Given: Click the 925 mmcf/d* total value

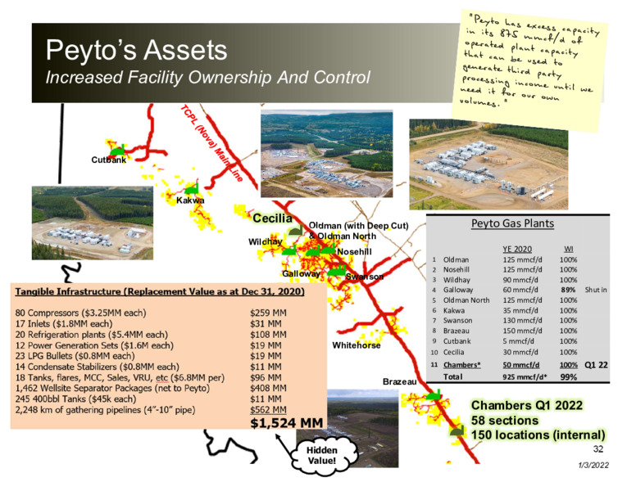Looking at the screenshot, I should click(525, 376).
